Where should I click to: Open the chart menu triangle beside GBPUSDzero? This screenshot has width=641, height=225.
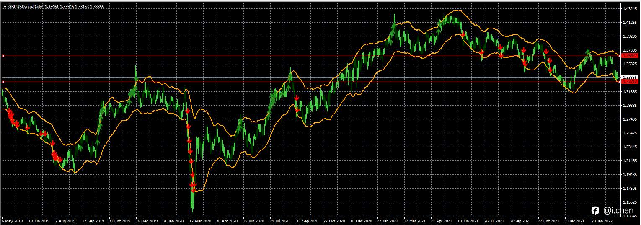(5, 6)
